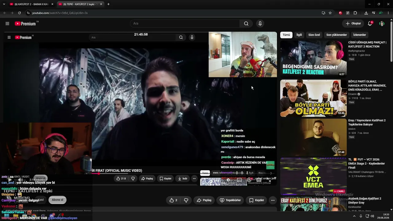Share the video via Paylaş
Image resolution: width=393 pixels, height=221 pixels.
(204, 200)
